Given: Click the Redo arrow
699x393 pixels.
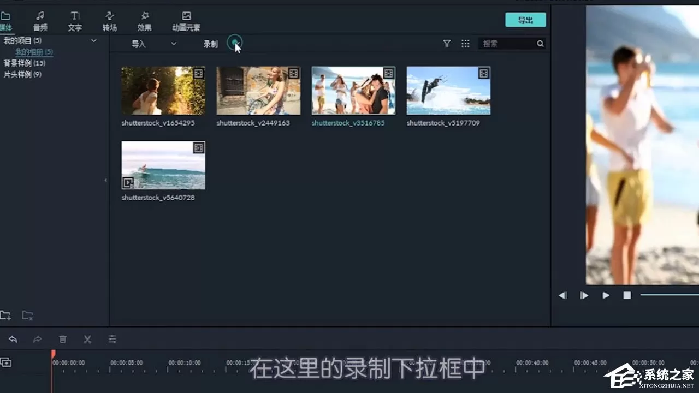Looking at the screenshot, I should tap(38, 340).
